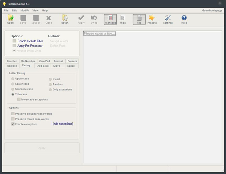Open the Modify menu

click(24, 11)
